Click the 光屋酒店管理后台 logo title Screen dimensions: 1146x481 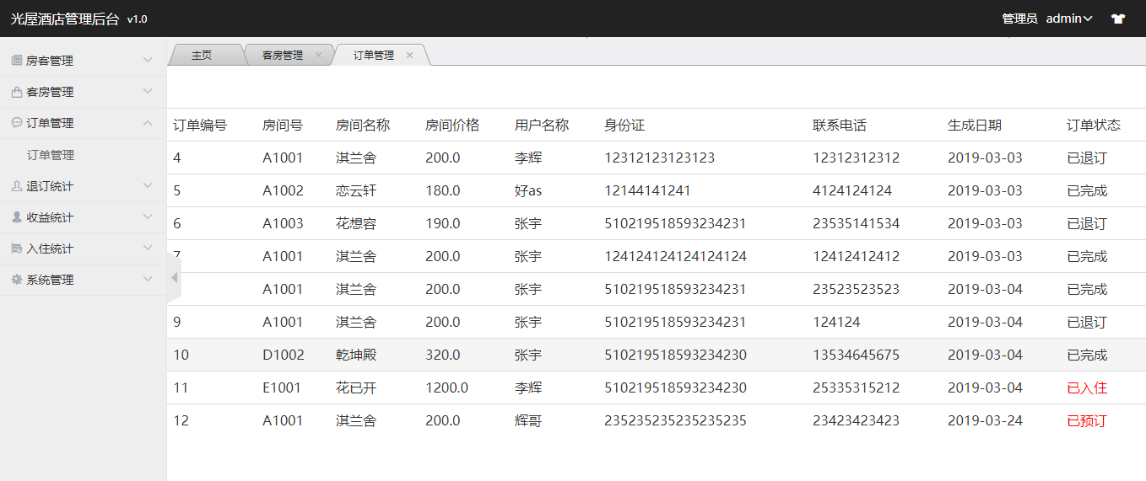pyautogui.click(x=65, y=19)
